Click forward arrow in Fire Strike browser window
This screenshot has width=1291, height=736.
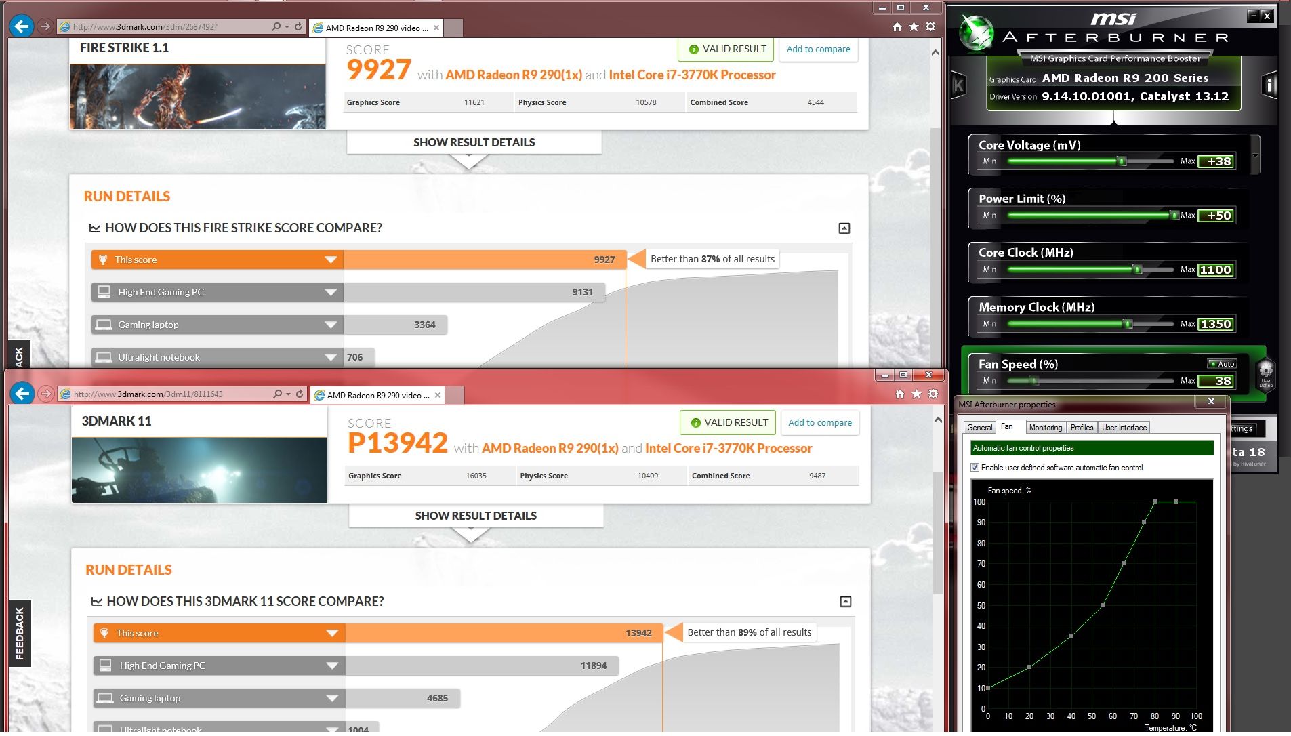(45, 26)
